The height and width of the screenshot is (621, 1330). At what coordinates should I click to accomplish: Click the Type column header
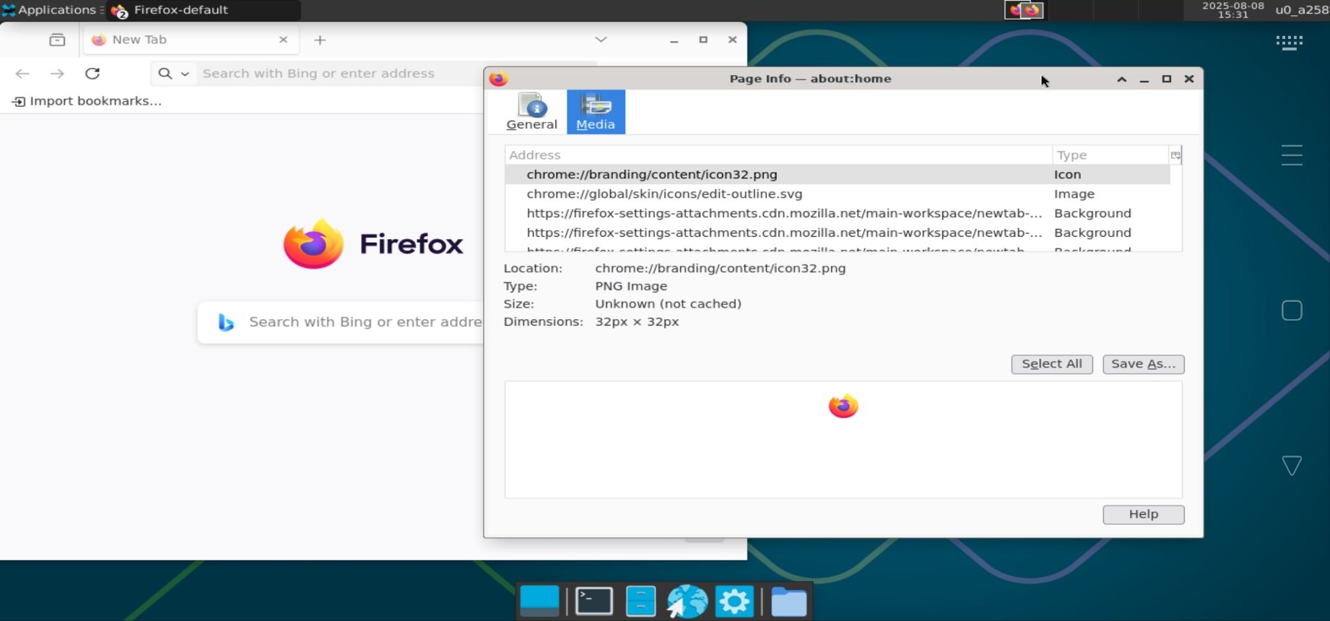pyautogui.click(x=1110, y=155)
